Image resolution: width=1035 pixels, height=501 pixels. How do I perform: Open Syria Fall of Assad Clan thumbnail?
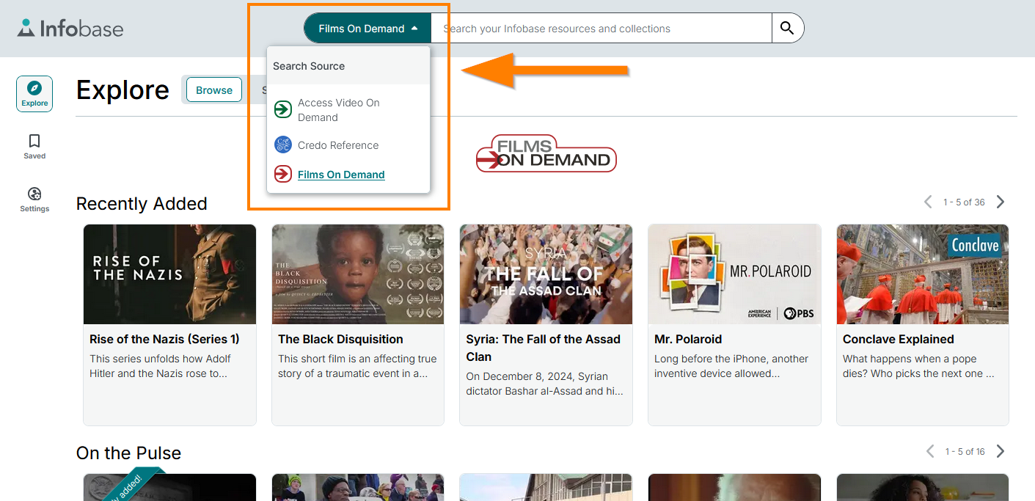pos(546,274)
